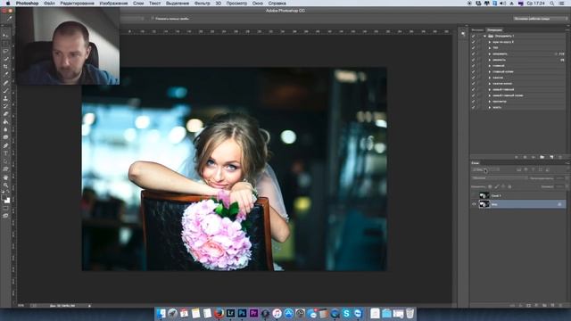Select the Zoom tool
The image size is (571, 321).
[5, 185]
